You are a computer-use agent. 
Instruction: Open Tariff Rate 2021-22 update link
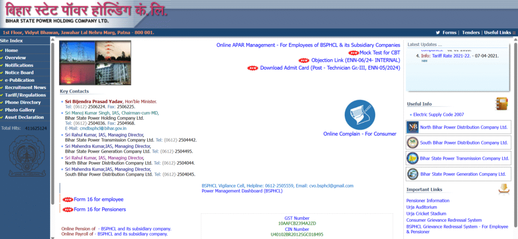click(452, 56)
